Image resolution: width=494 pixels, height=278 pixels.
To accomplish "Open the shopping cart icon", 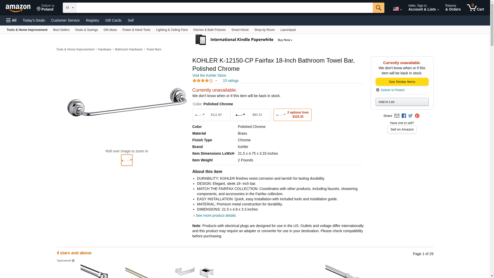I will 475,8.
